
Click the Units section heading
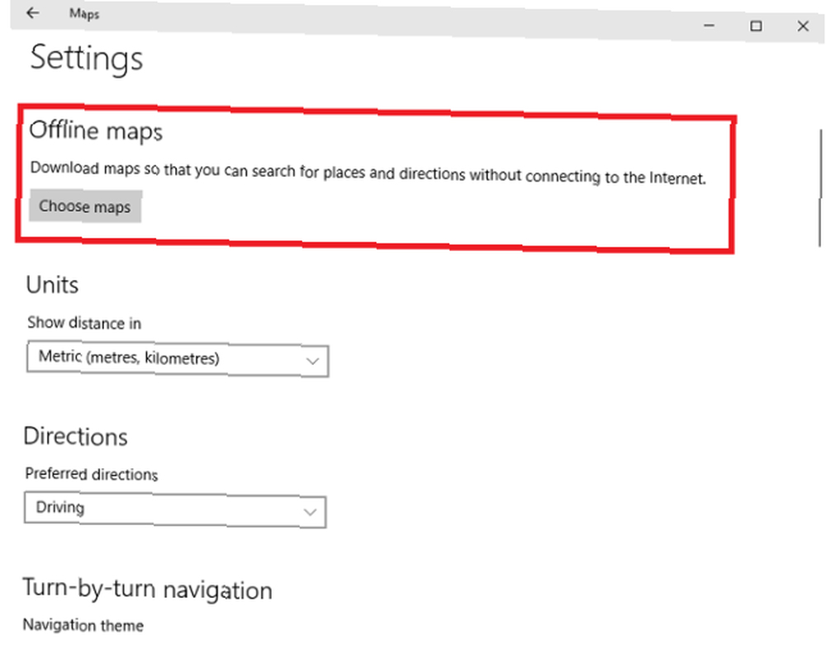tap(52, 286)
